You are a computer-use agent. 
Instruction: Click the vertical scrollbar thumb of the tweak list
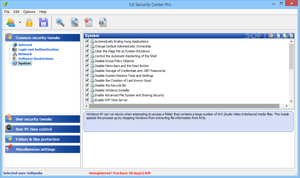291,56
